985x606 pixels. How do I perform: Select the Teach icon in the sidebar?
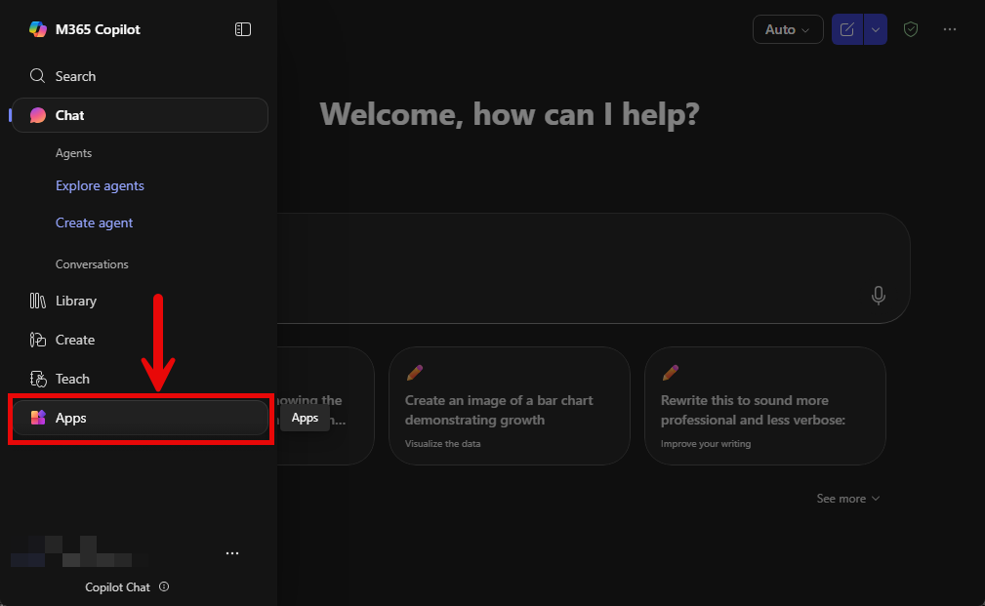37,379
